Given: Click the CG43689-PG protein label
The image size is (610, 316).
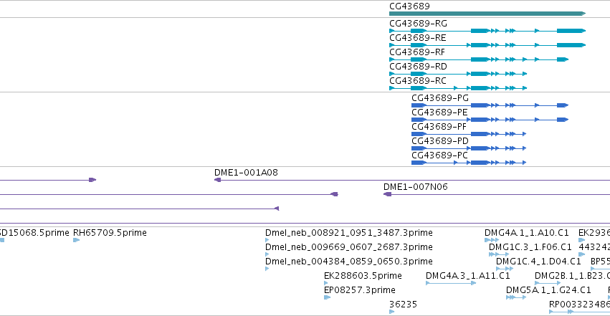Looking at the screenshot, I should tap(440, 98).
